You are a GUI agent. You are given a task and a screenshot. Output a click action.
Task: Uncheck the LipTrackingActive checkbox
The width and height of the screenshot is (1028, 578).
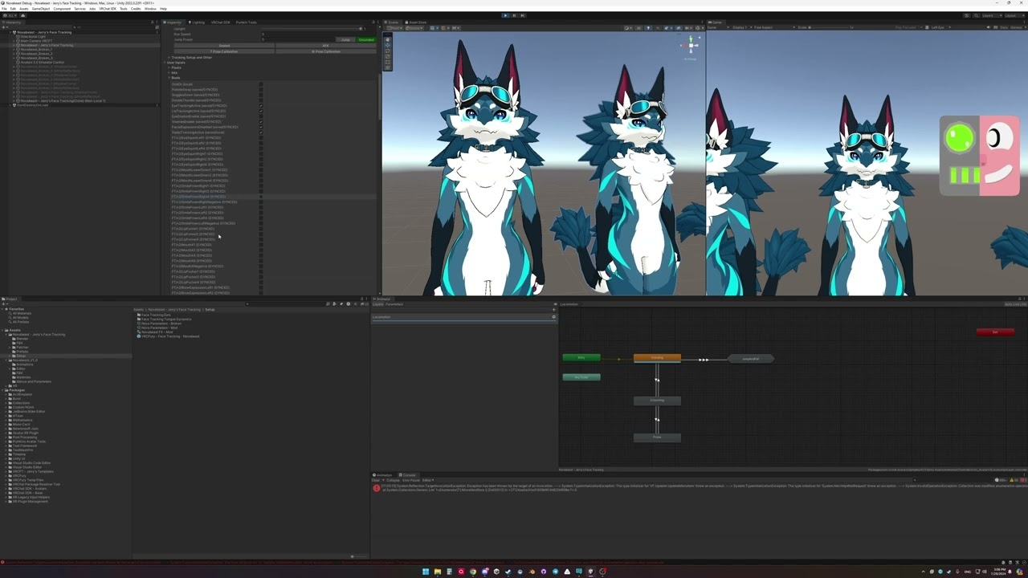coord(261,111)
